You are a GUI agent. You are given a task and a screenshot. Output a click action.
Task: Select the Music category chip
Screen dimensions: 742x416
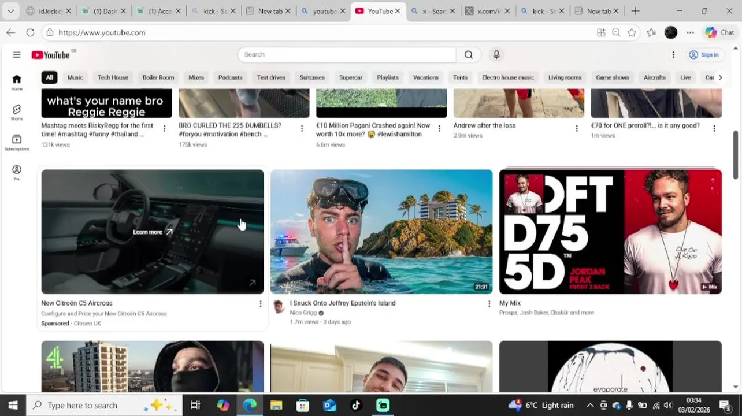(x=75, y=77)
